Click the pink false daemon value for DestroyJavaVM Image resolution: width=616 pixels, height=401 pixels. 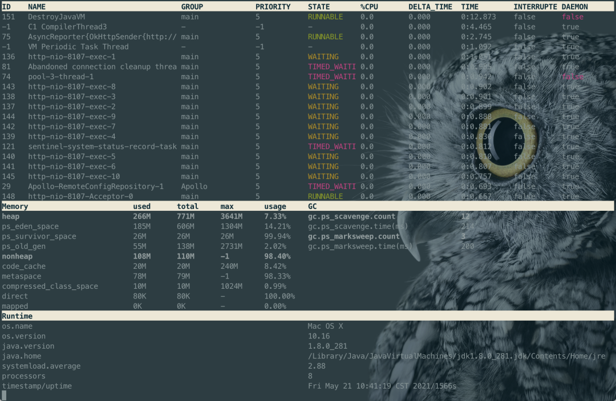(573, 17)
